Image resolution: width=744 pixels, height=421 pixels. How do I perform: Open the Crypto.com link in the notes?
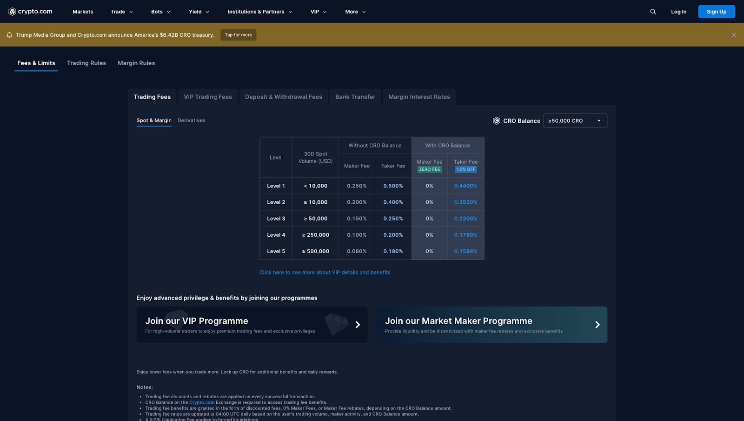pos(201,402)
